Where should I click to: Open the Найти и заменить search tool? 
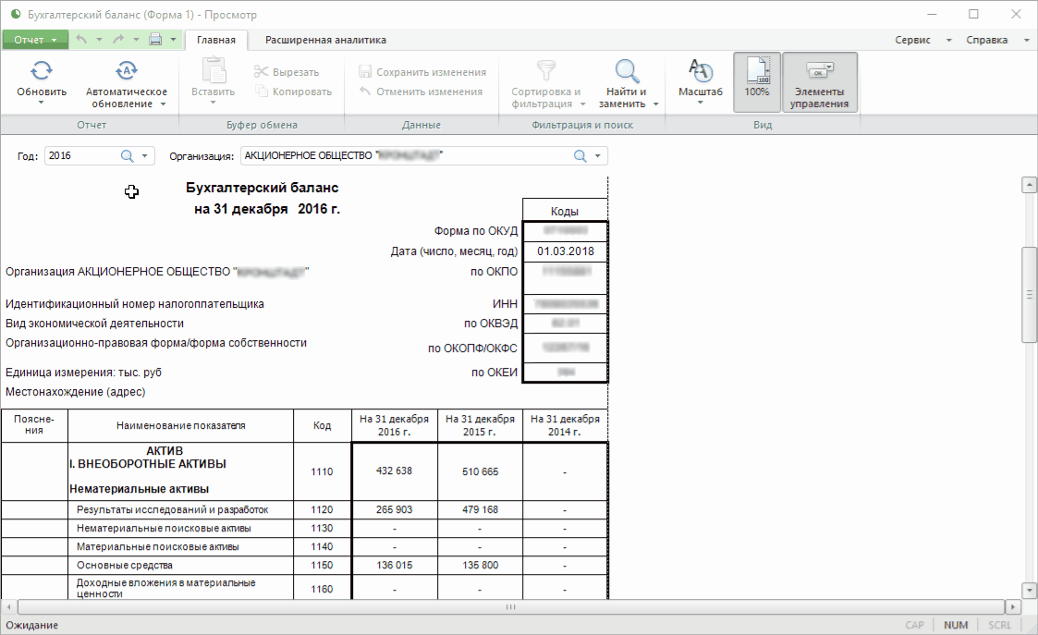[627, 71]
